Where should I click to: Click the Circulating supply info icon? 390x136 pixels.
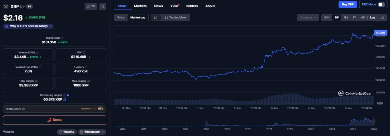[x=64, y=95]
